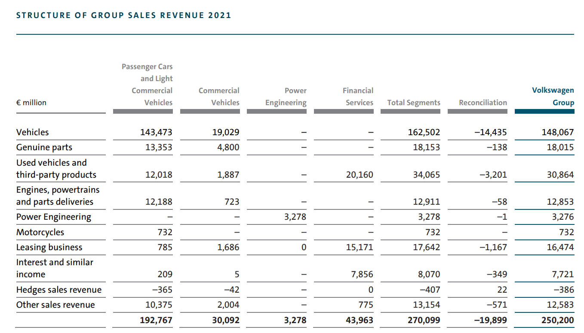Click the "Motorcycles" row label
584x333 pixels.
pyautogui.click(x=40, y=232)
